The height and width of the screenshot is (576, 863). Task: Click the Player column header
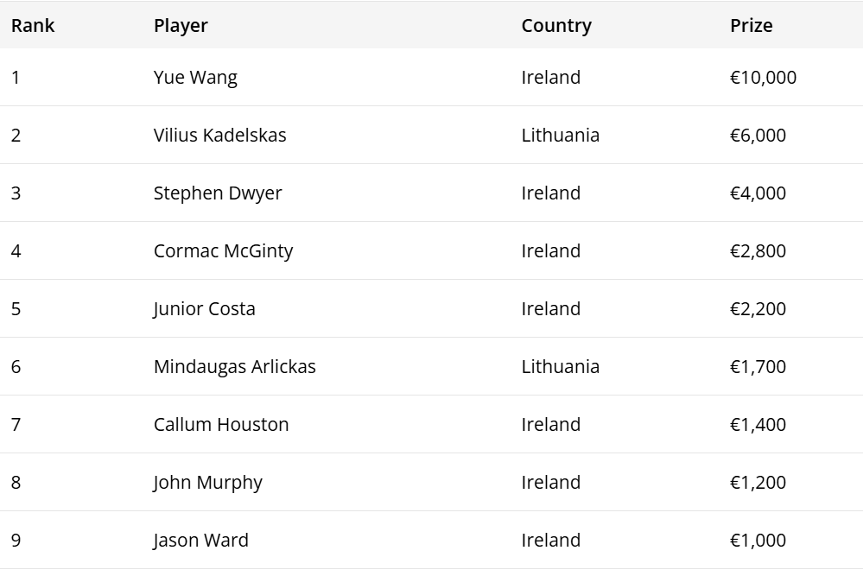pos(181,25)
